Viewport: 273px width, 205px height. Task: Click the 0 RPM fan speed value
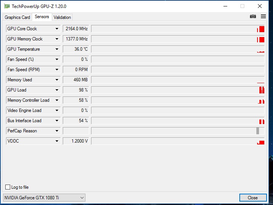tap(76, 70)
